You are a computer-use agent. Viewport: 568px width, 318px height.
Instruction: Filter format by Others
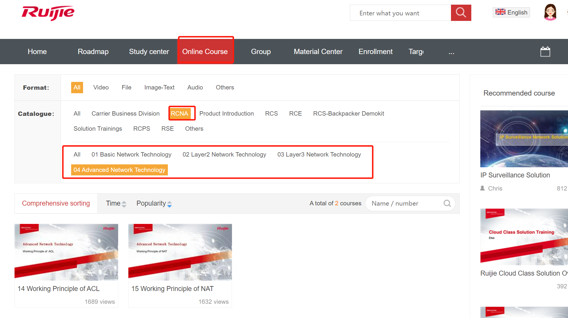(x=225, y=87)
